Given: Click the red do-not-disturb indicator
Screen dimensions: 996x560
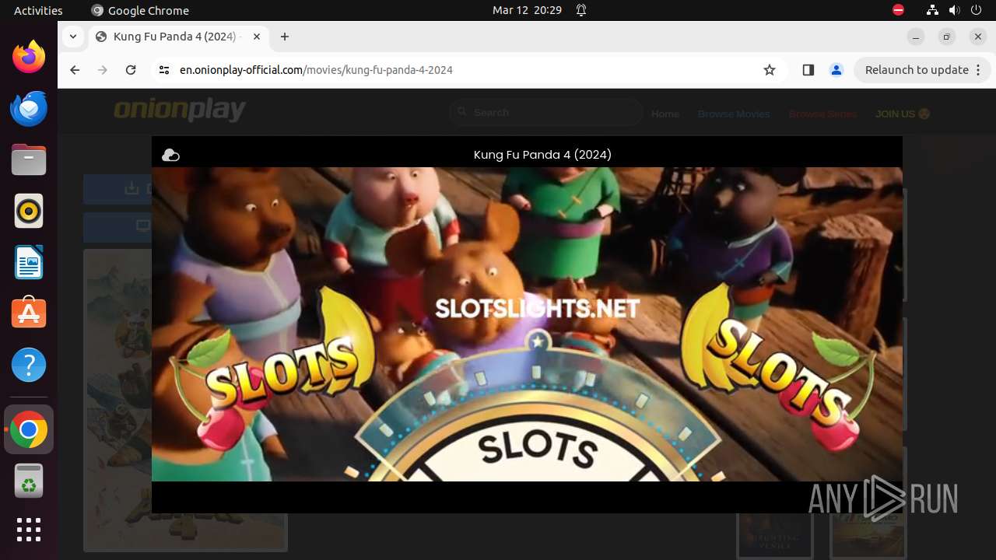Looking at the screenshot, I should click(898, 10).
